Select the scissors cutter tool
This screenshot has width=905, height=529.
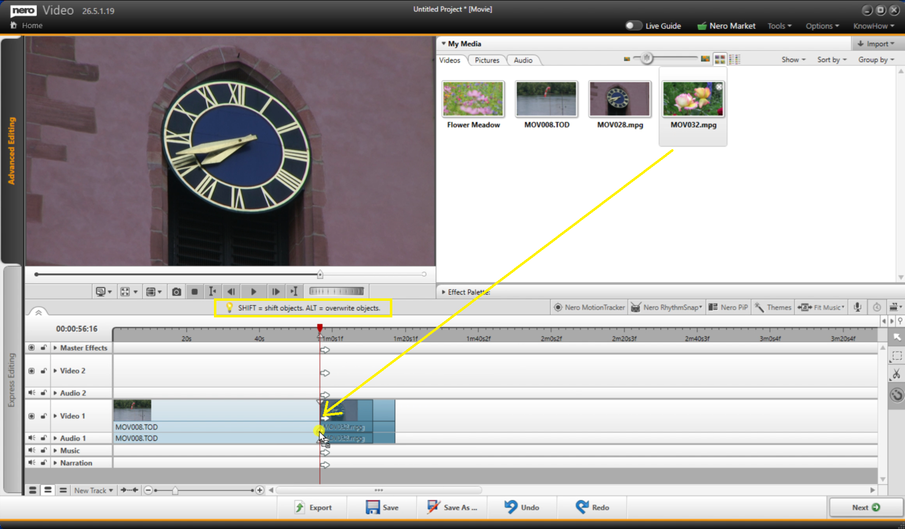[x=897, y=374]
